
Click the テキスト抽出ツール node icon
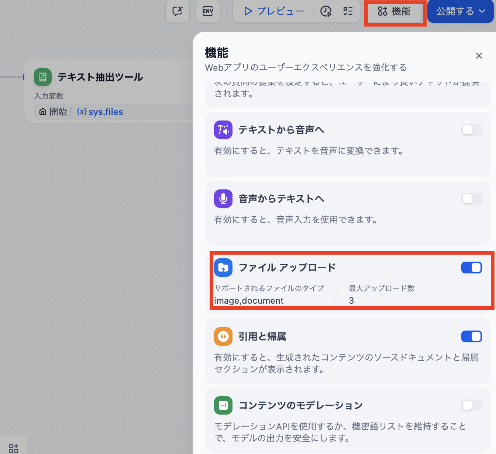coord(43,77)
